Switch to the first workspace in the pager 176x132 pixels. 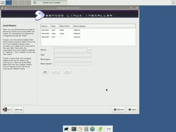pos(8,3)
